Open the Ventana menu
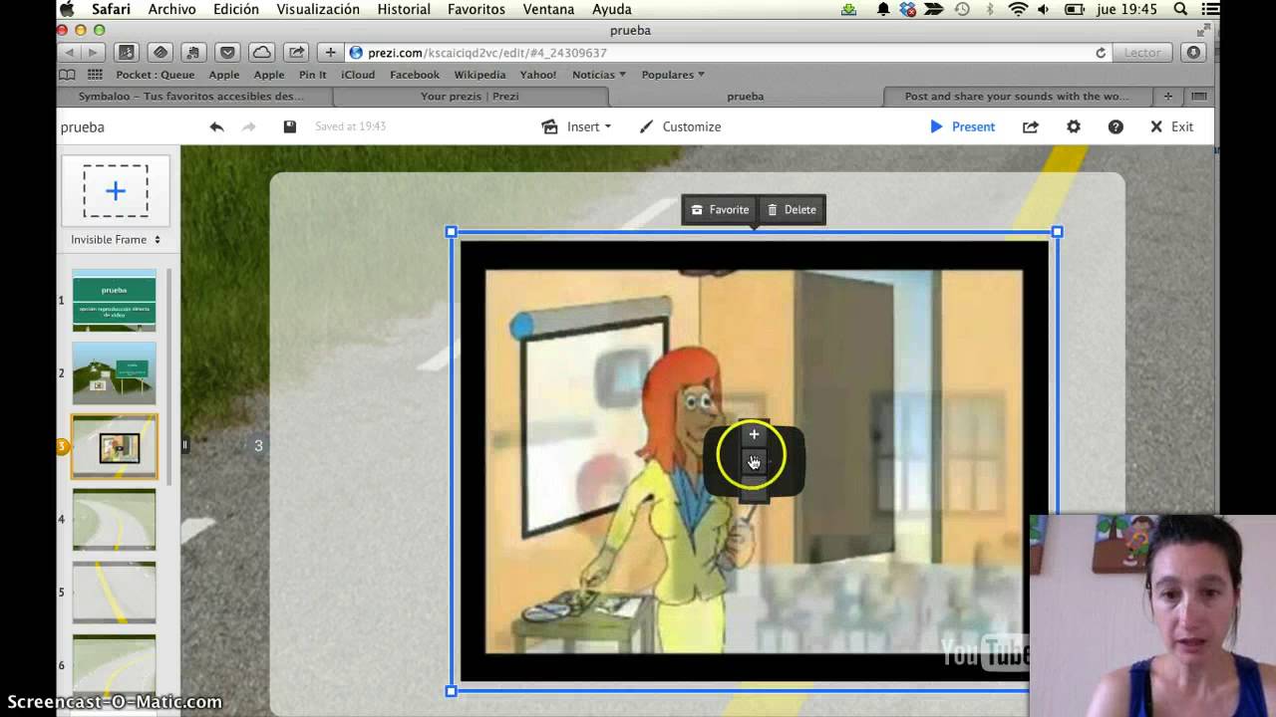1276x717 pixels. coord(548,9)
